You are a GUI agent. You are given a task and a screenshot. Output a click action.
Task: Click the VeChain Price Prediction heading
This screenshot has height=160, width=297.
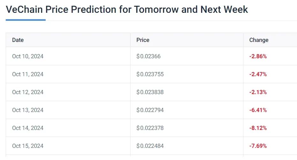click(x=127, y=9)
